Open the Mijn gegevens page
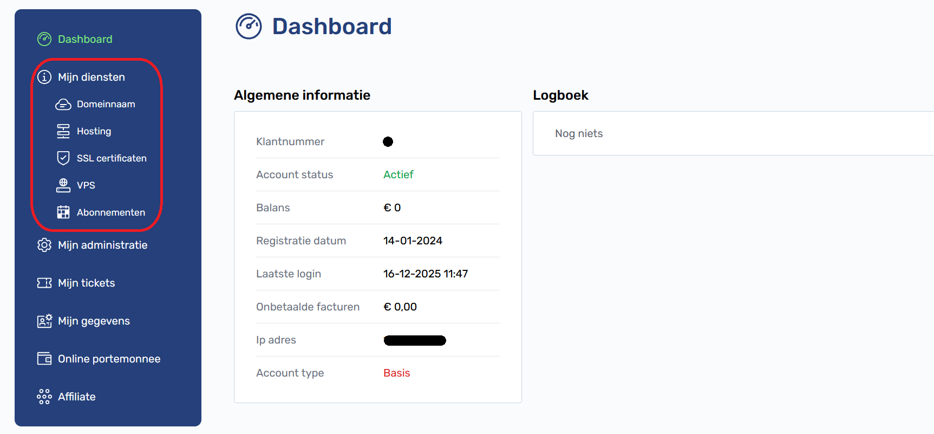Viewport: 934px width, 434px height. [x=94, y=321]
